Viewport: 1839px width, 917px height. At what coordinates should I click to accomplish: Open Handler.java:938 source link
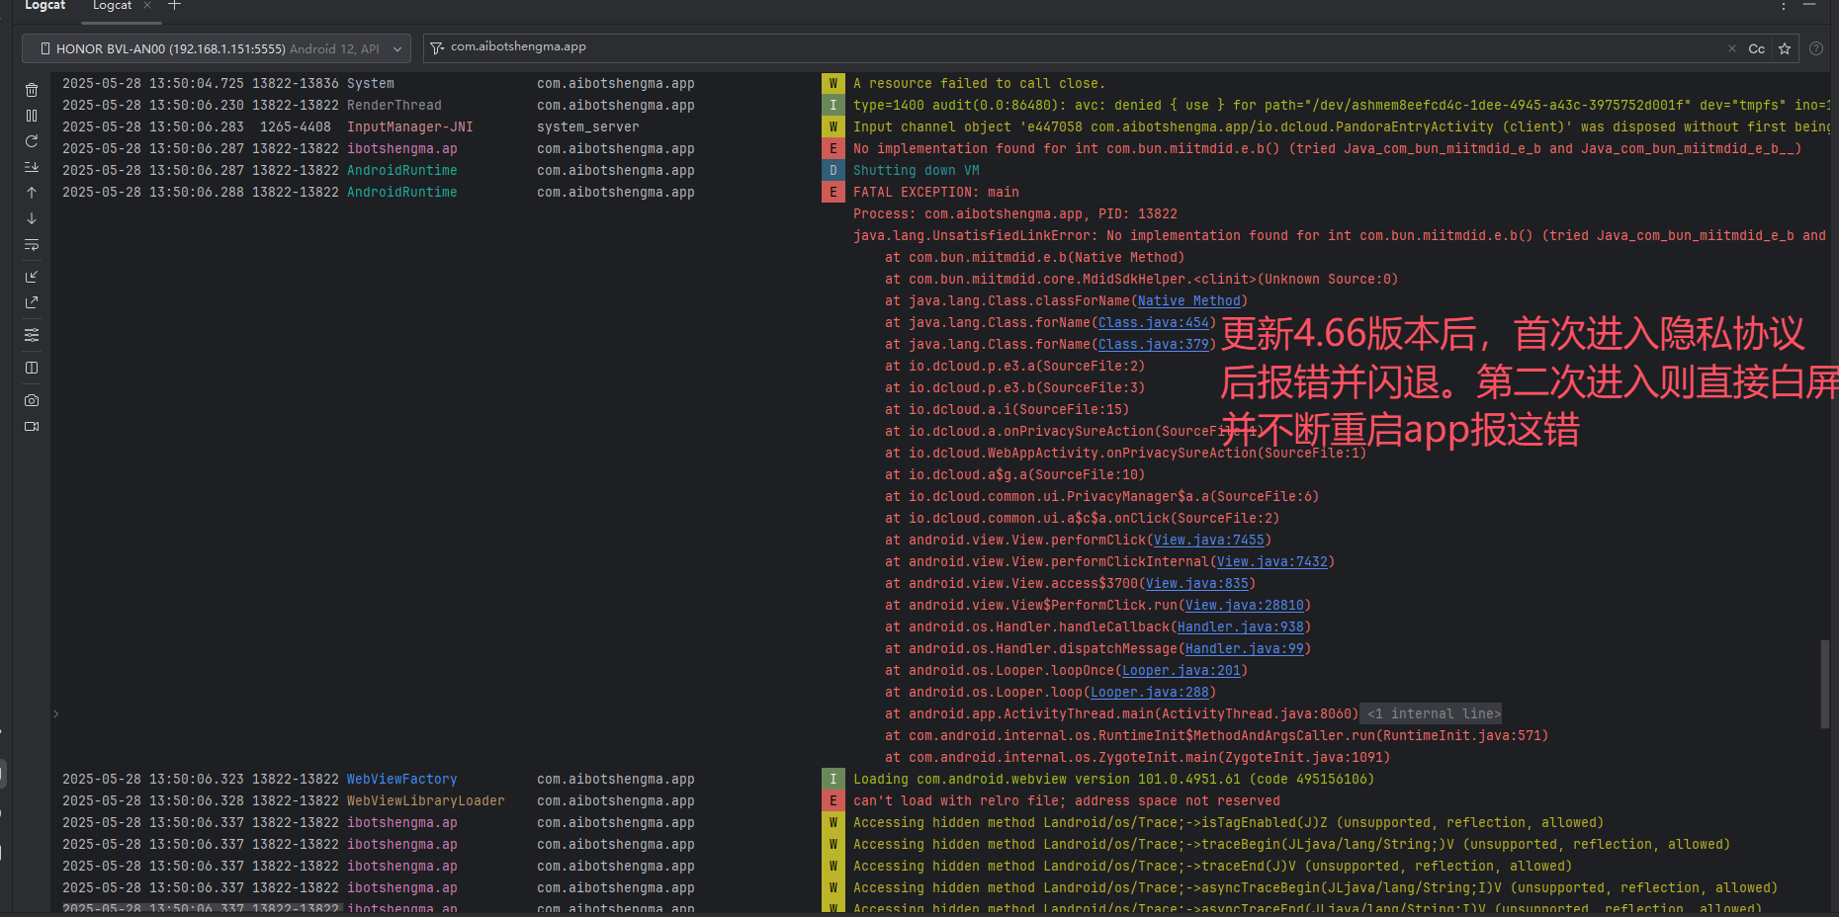[x=1240, y=626]
